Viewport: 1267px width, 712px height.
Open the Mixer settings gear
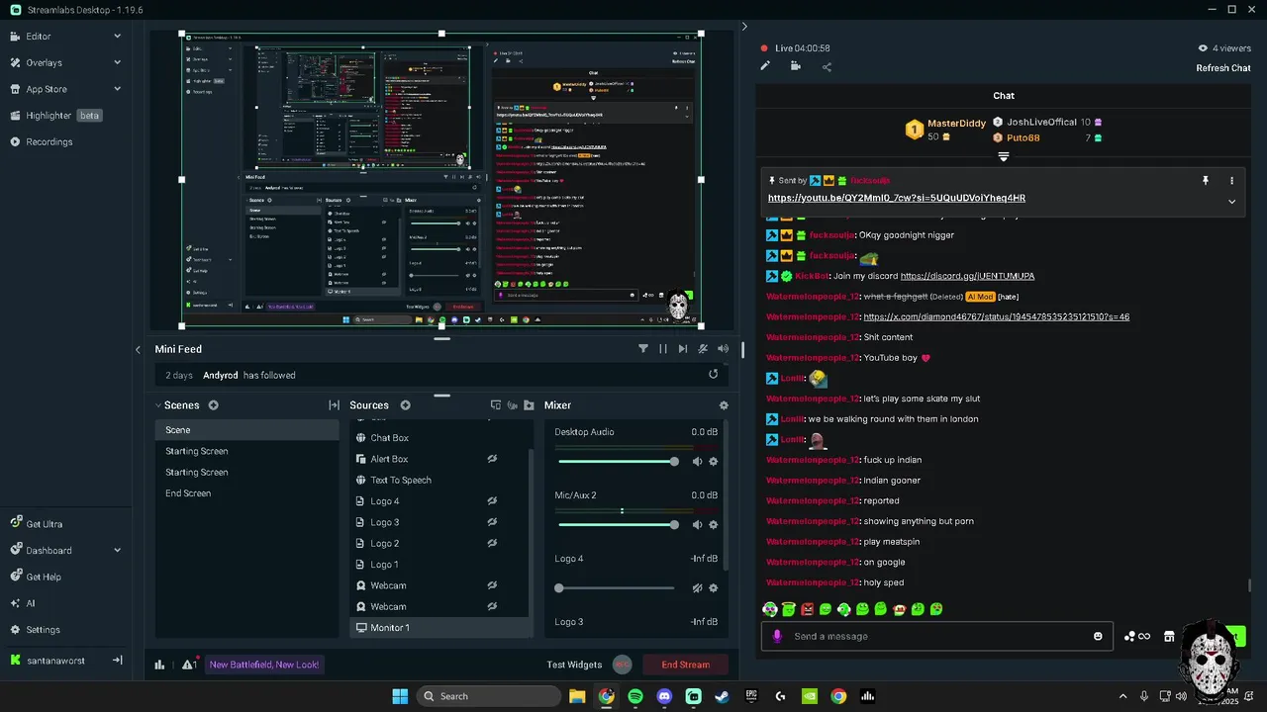[x=724, y=405]
